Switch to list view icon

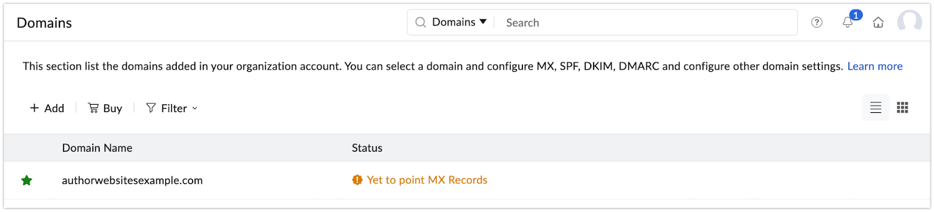tap(876, 107)
